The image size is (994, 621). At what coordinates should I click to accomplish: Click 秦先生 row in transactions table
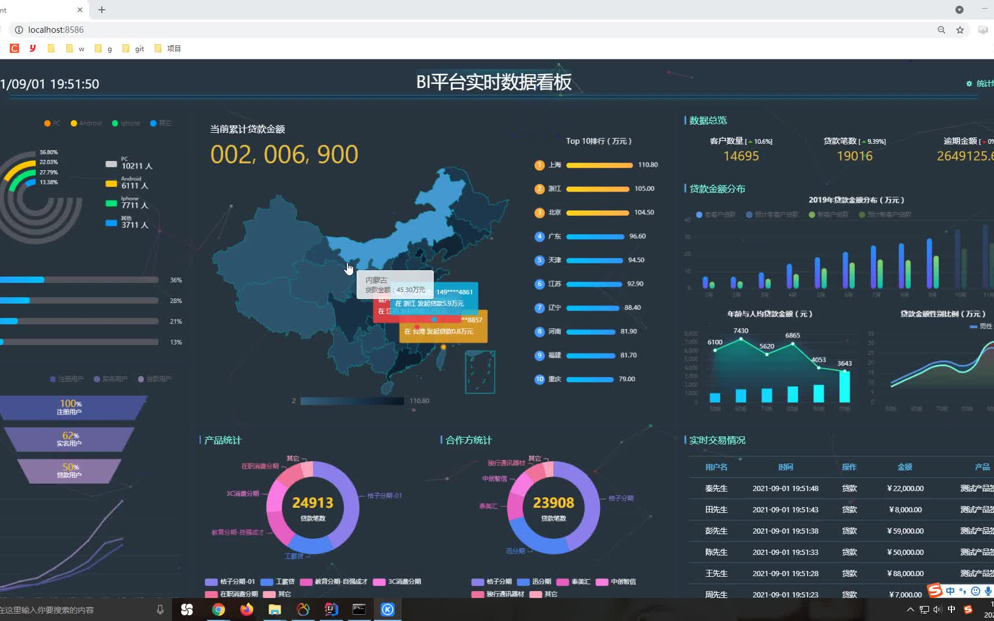tap(840, 488)
